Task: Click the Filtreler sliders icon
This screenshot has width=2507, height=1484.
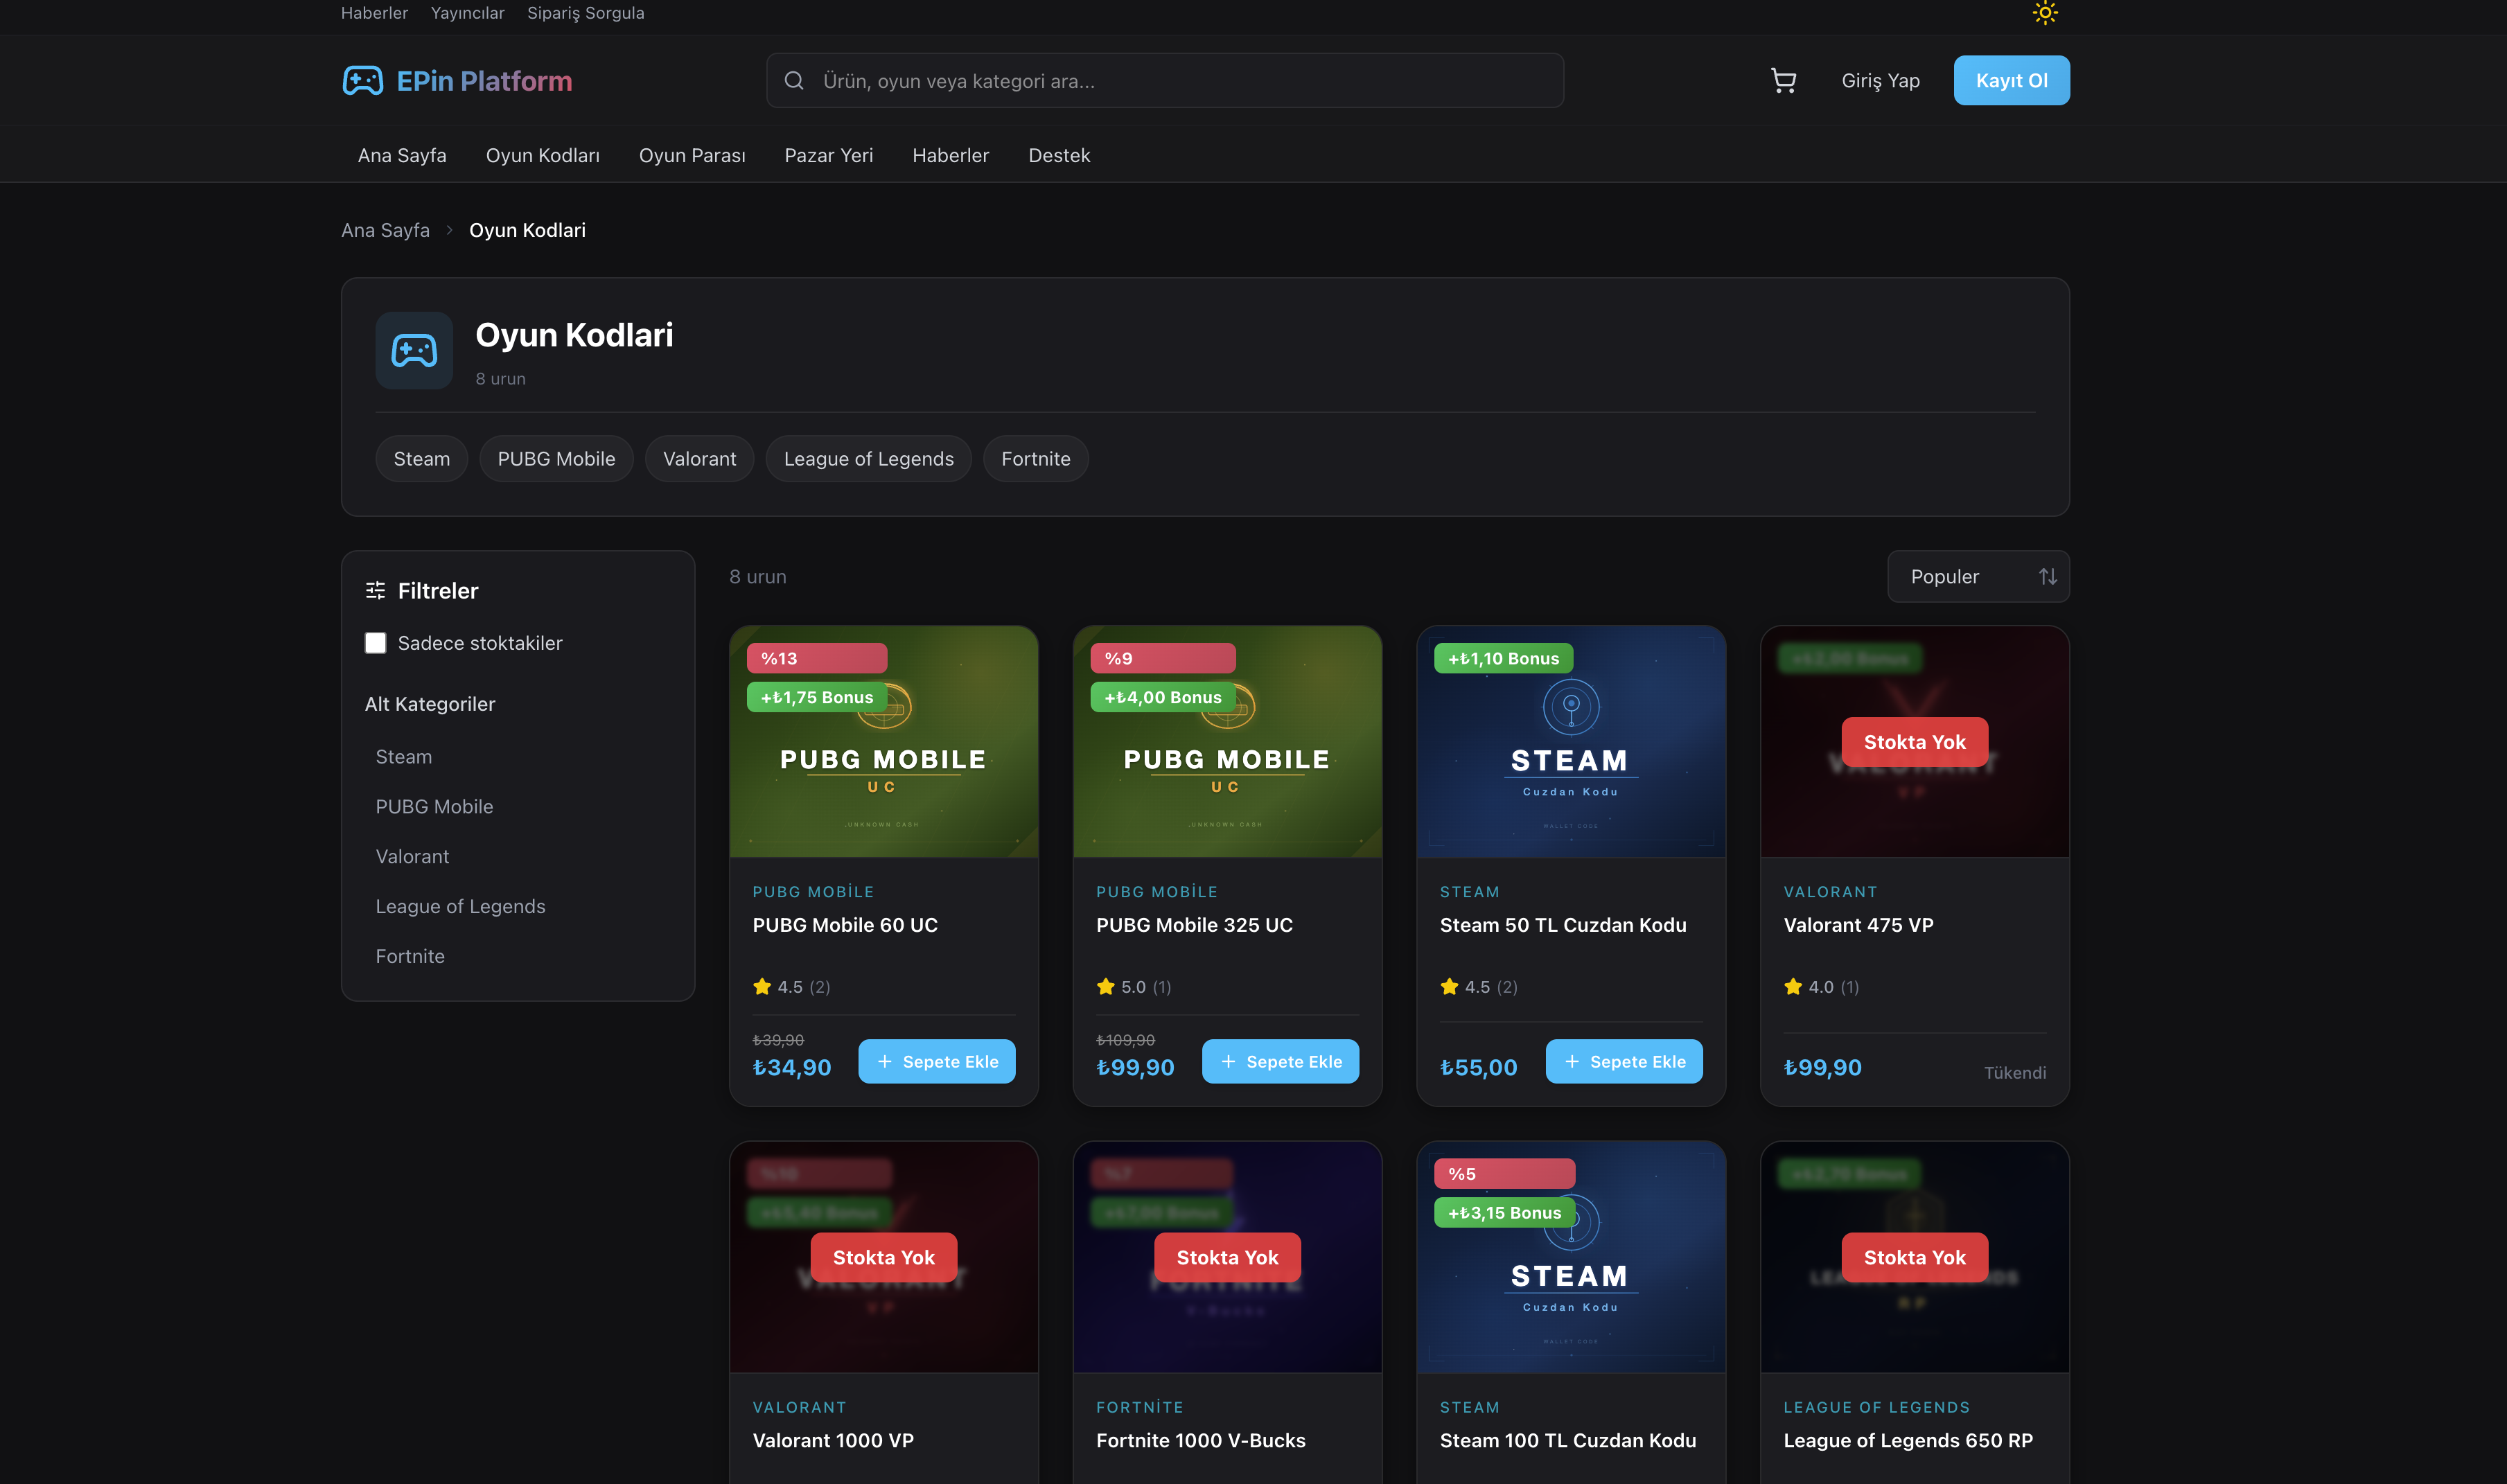Action: point(375,591)
